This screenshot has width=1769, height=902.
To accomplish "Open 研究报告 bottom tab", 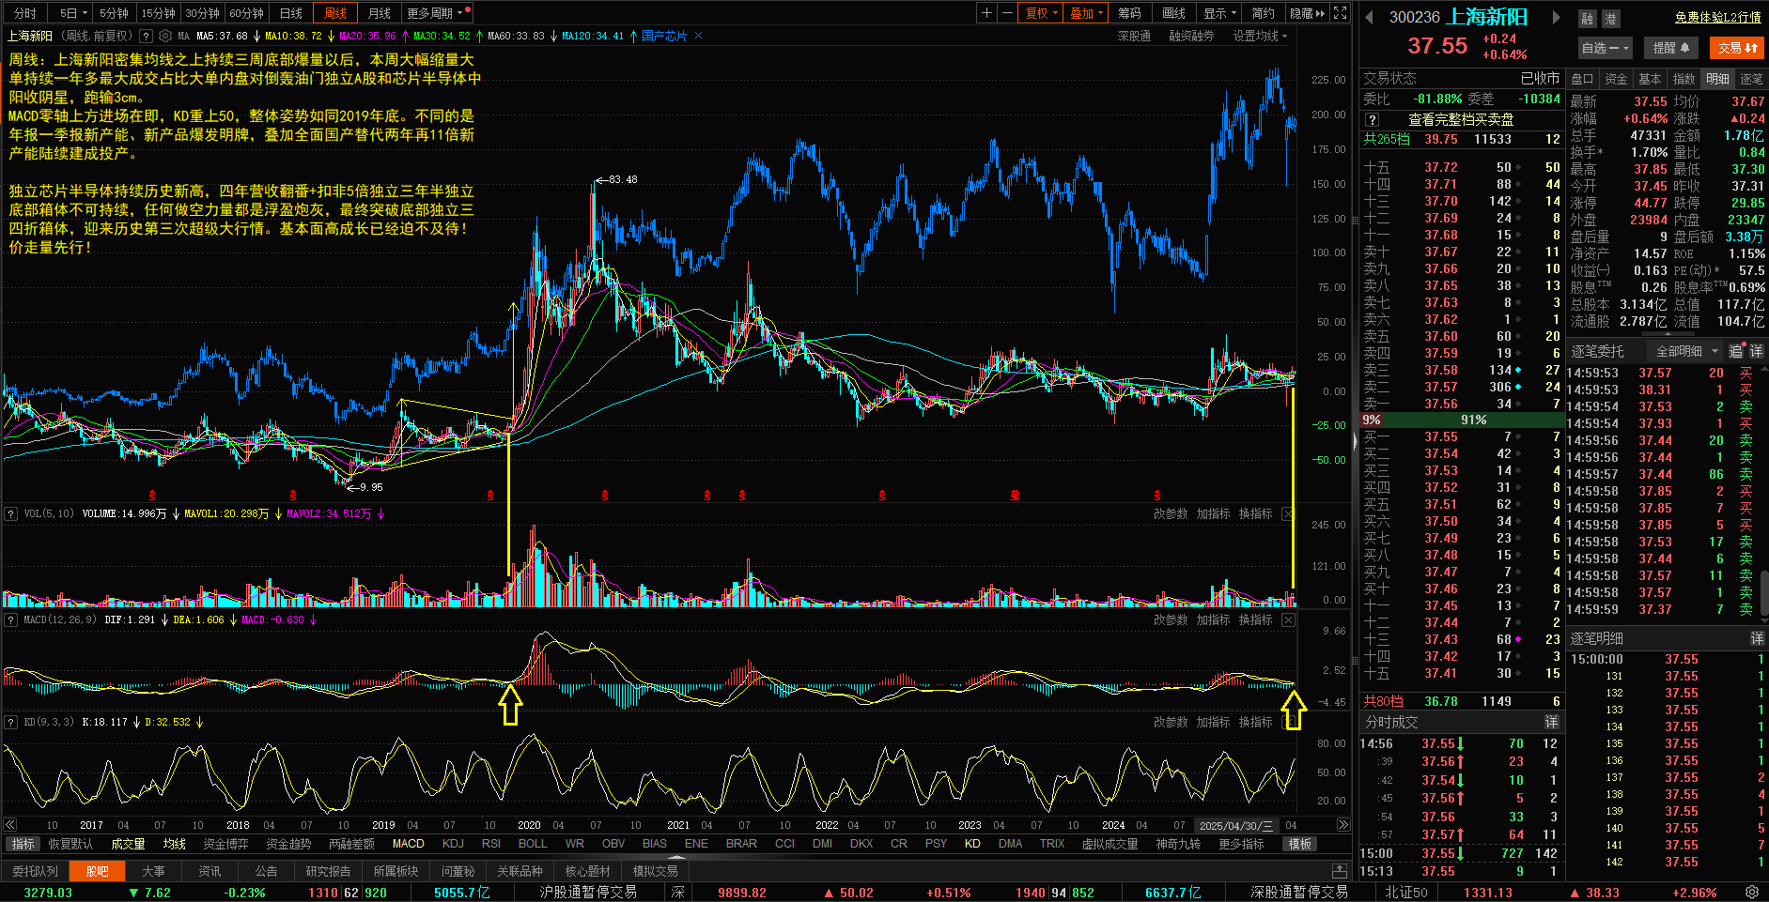I will click(x=328, y=871).
